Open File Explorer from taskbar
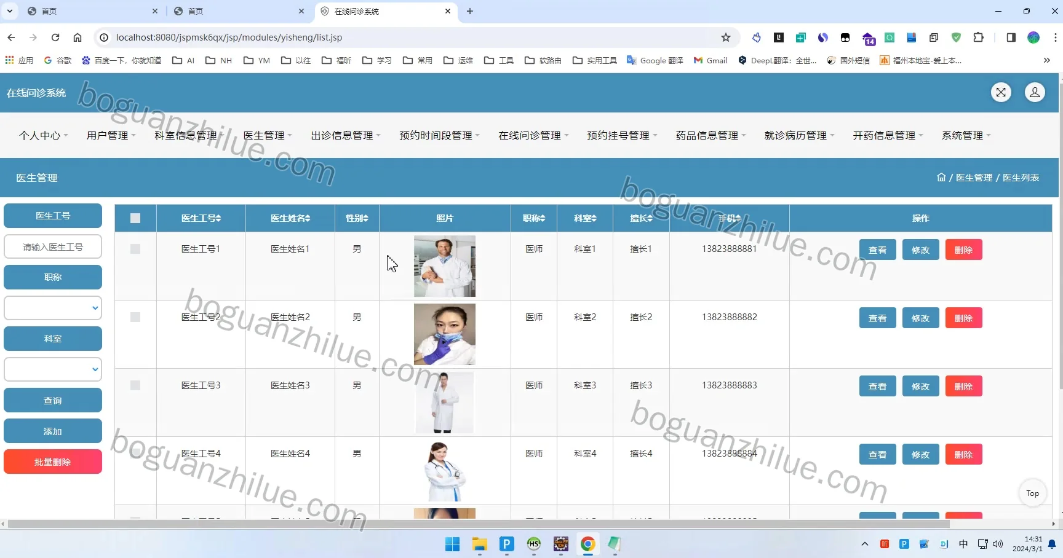This screenshot has width=1063, height=558. pos(479,544)
